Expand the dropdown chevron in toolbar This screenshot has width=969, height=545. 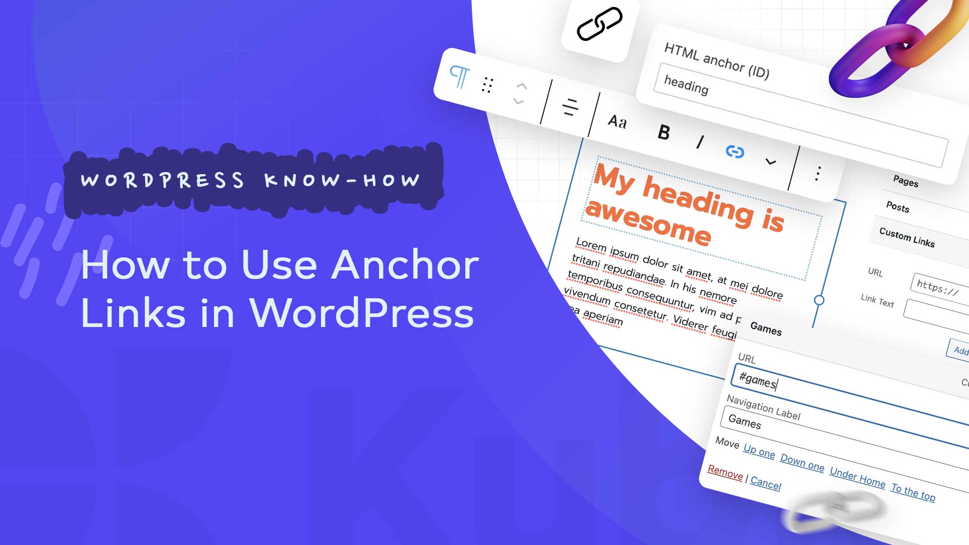click(x=770, y=162)
